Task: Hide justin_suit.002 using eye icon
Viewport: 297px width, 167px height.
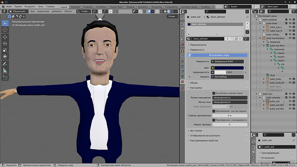Action: click(290, 109)
